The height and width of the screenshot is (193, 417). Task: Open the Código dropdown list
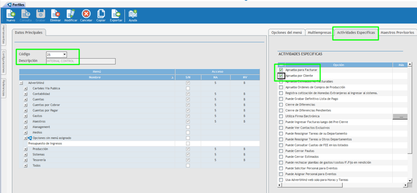64,55
